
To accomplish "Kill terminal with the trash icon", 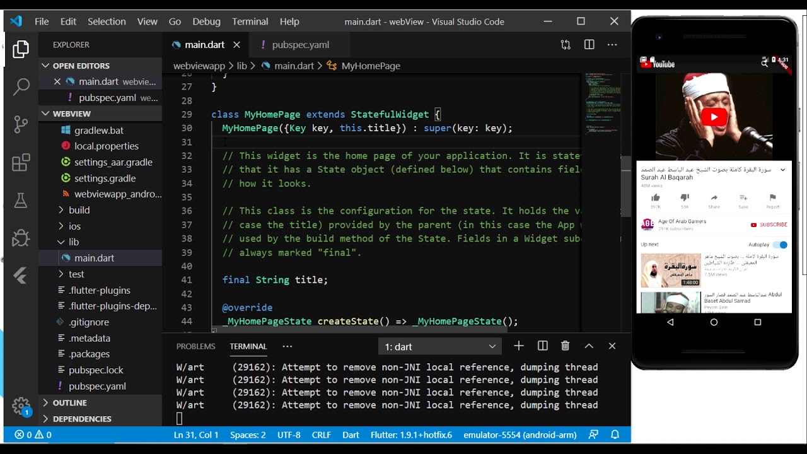I will (566, 346).
